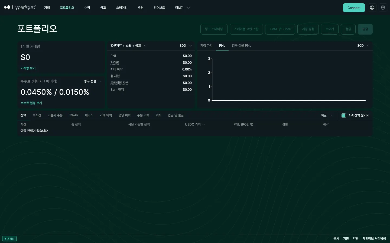Click the Connect button
This screenshot has width=390, height=243.
pyautogui.click(x=354, y=8)
